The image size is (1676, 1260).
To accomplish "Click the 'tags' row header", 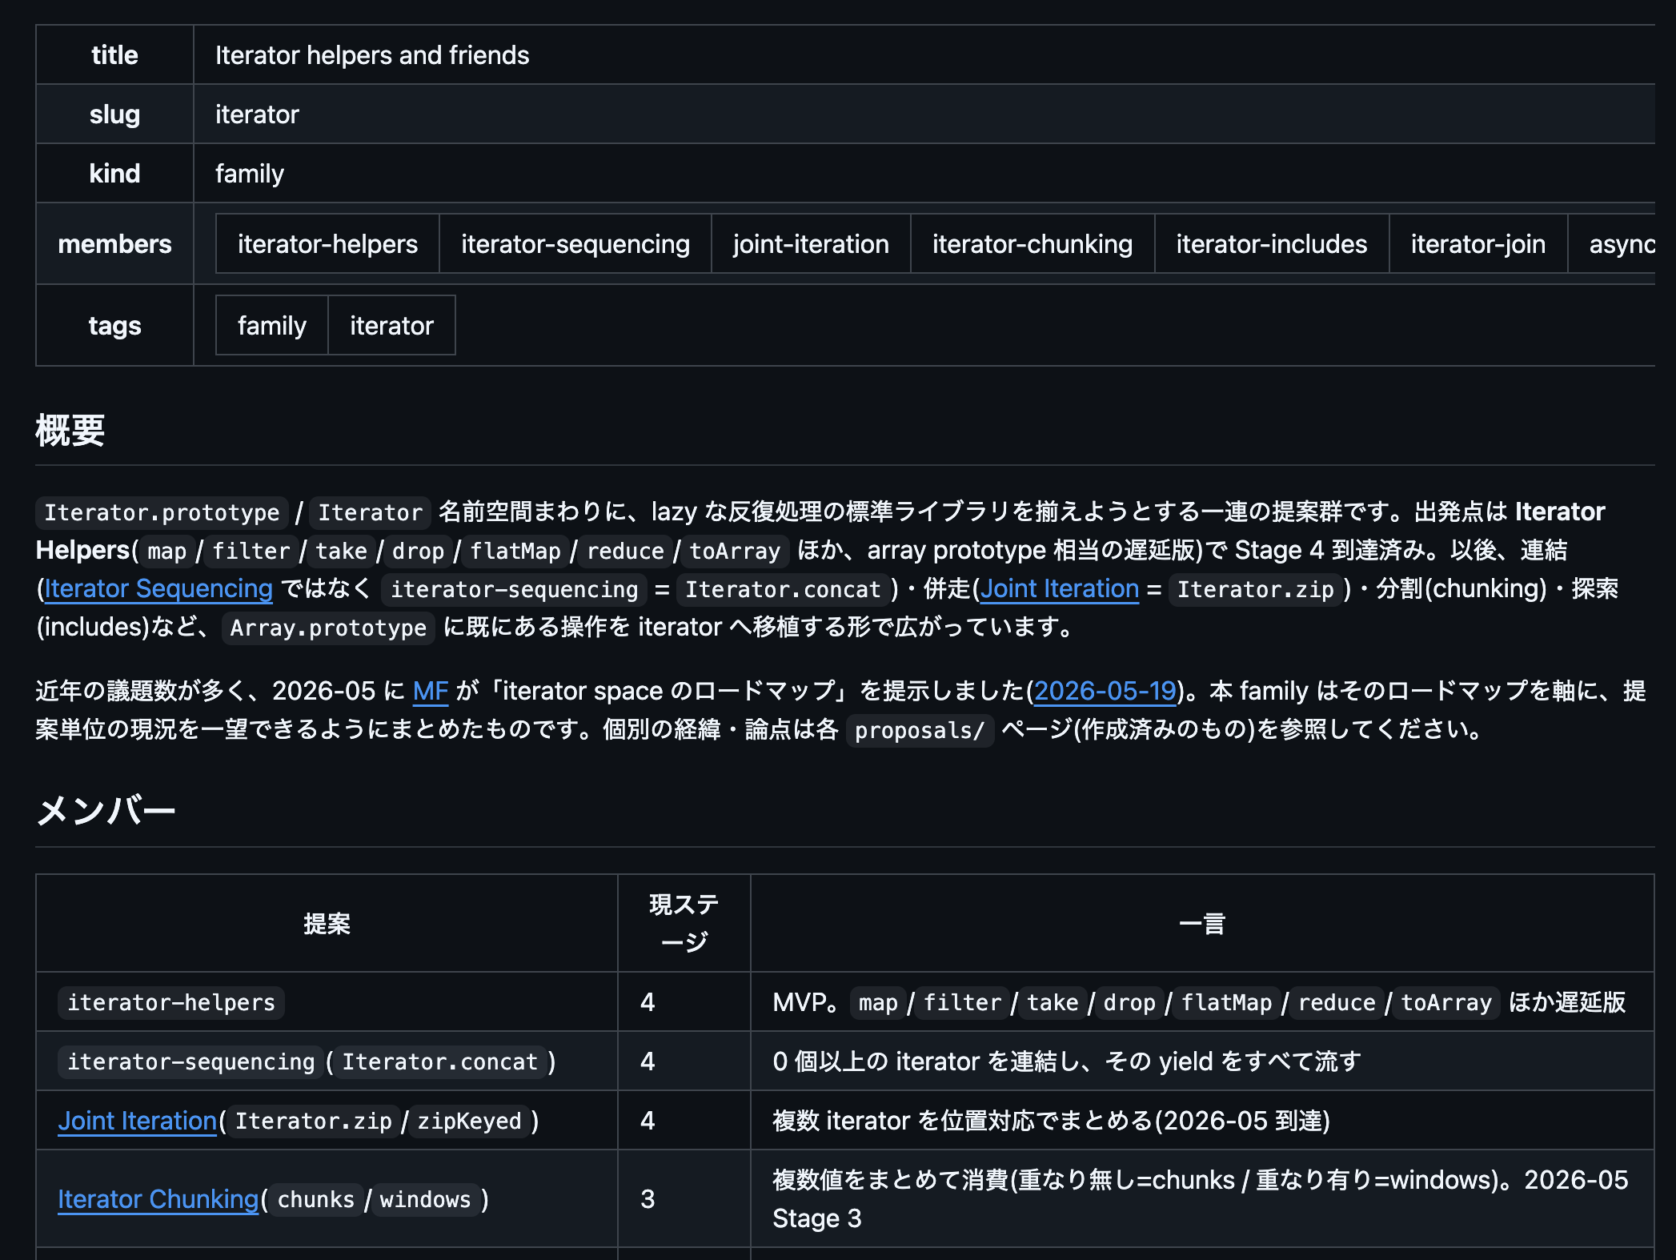I will (x=114, y=325).
